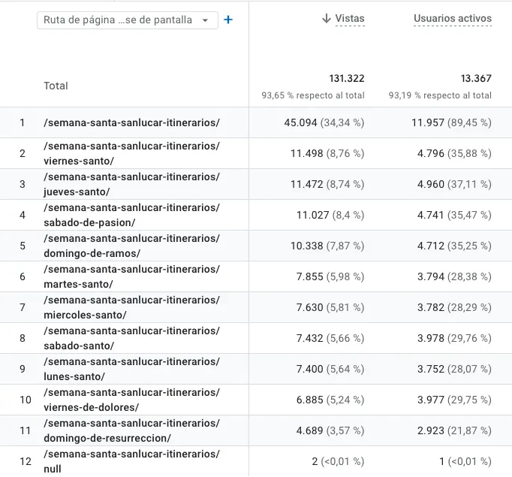Click the viernes-de-dolores page path

(x=132, y=400)
